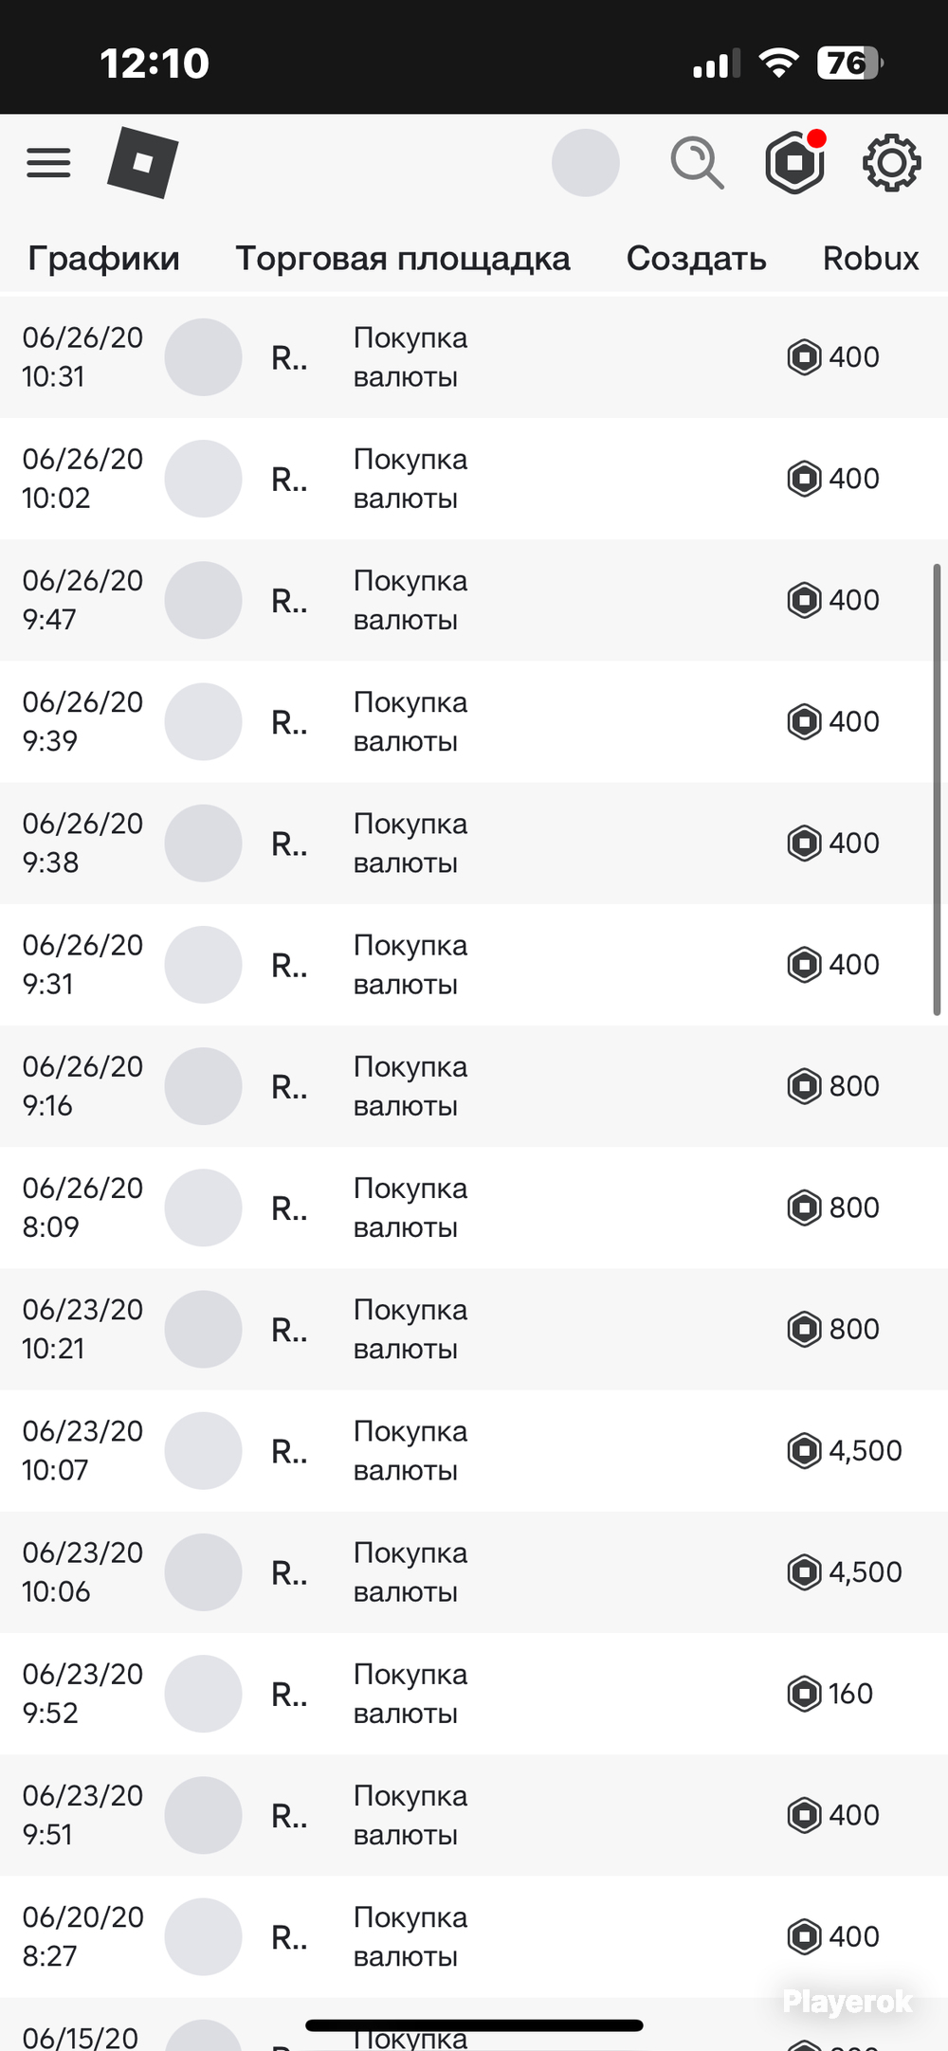
Task: Open the search magnifier icon
Action: click(697, 163)
